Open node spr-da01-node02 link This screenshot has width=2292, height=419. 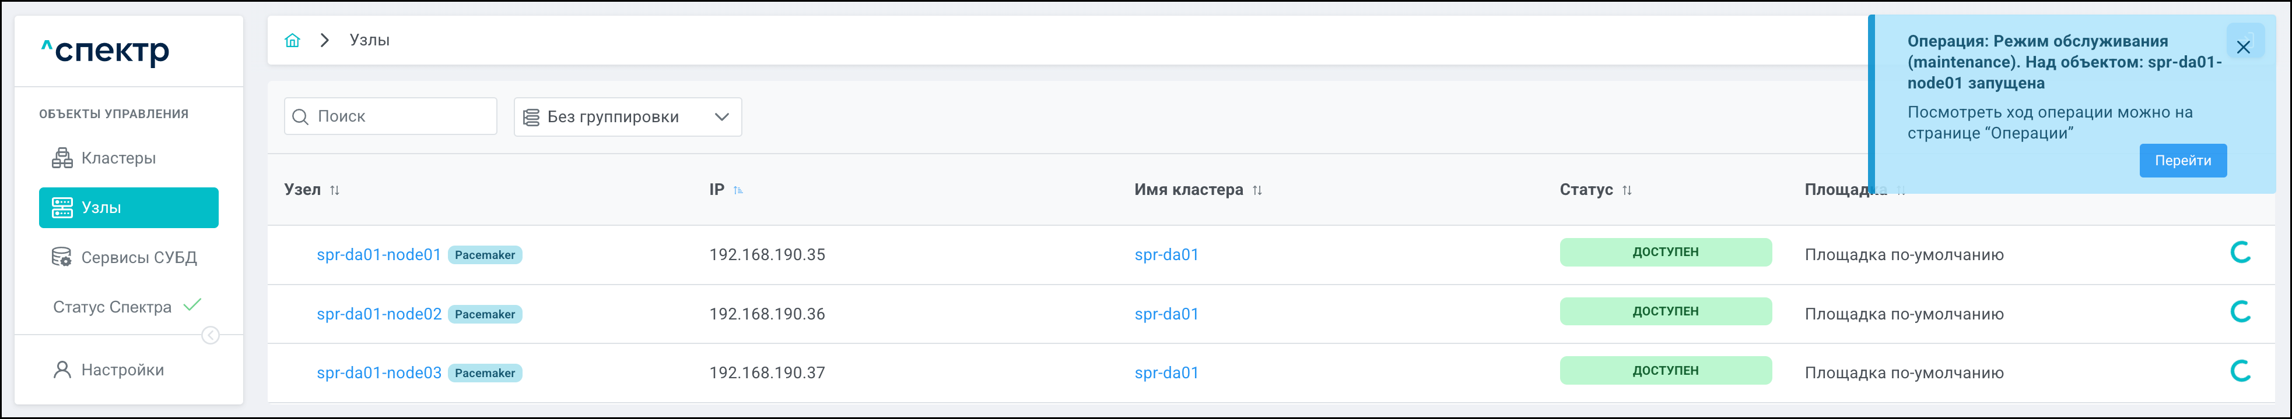(x=379, y=314)
